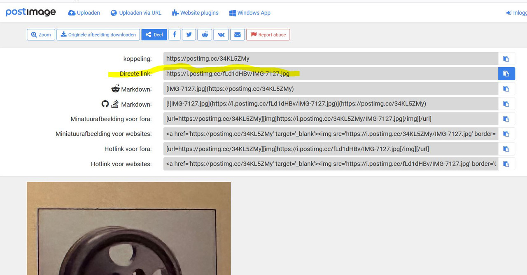
Task: Select the Minatuurafbeelding voor fora field
Action: [331, 119]
